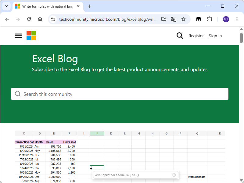Image resolution: width=244 pixels, height=183 pixels.
Task: Open the Chrome three-dot menu
Action: pyautogui.click(x=237, y=19)
